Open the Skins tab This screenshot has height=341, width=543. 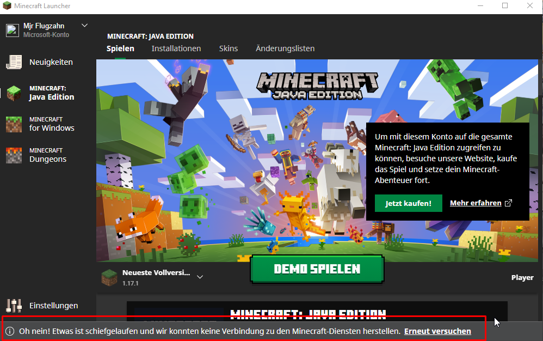point(228,48)
